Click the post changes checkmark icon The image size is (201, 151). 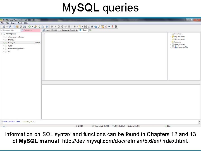pyautogui.click(x=66, y=27)
